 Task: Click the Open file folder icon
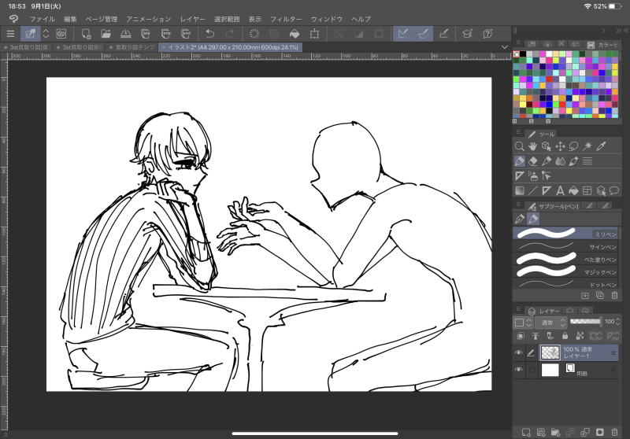[x=106, y=34]
